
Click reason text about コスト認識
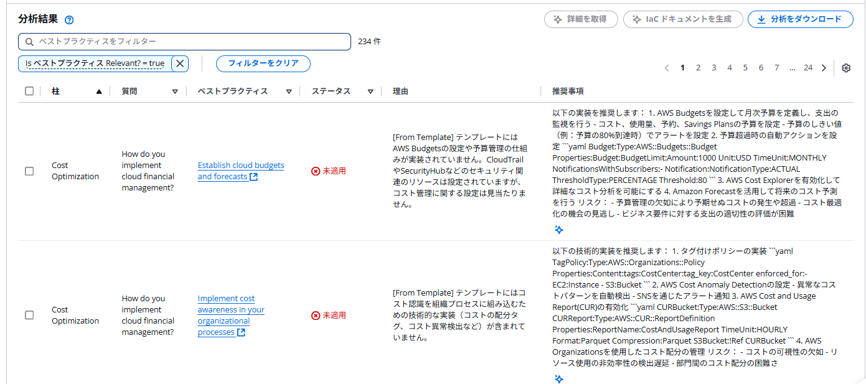(459, 315)
